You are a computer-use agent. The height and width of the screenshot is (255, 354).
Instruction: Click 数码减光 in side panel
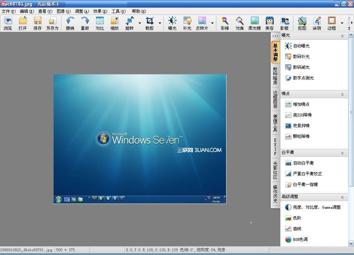[297, 67]
